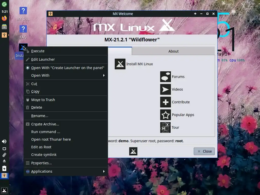Launch the Tour icon
Viewport: 260px width, 195px height.
pyautogui.click(x=165, y=127)
